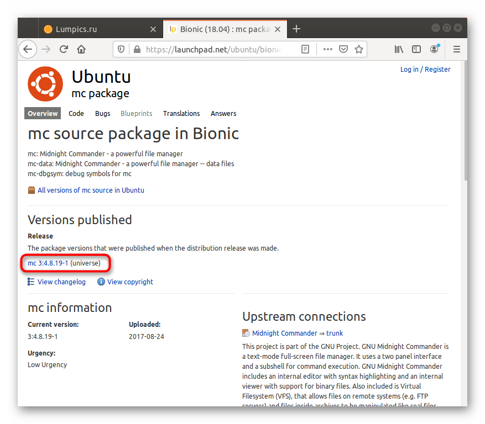The width and height of the screenshot is (485, 424).
Task: Go to the Firefox home page
Action: coord(81,49)
